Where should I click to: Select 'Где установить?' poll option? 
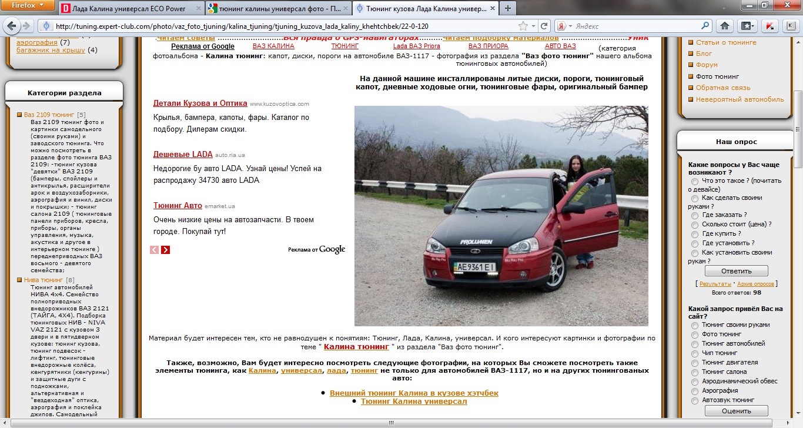(x=695, y=243)
